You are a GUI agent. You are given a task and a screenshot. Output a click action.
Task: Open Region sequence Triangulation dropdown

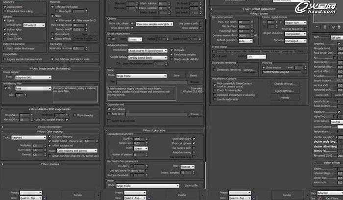point(295,34)
